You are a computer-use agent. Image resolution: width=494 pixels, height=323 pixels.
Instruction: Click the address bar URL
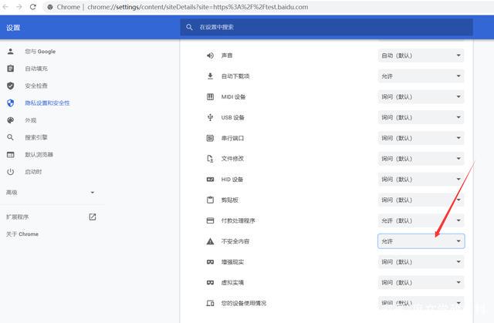[198, 7]
